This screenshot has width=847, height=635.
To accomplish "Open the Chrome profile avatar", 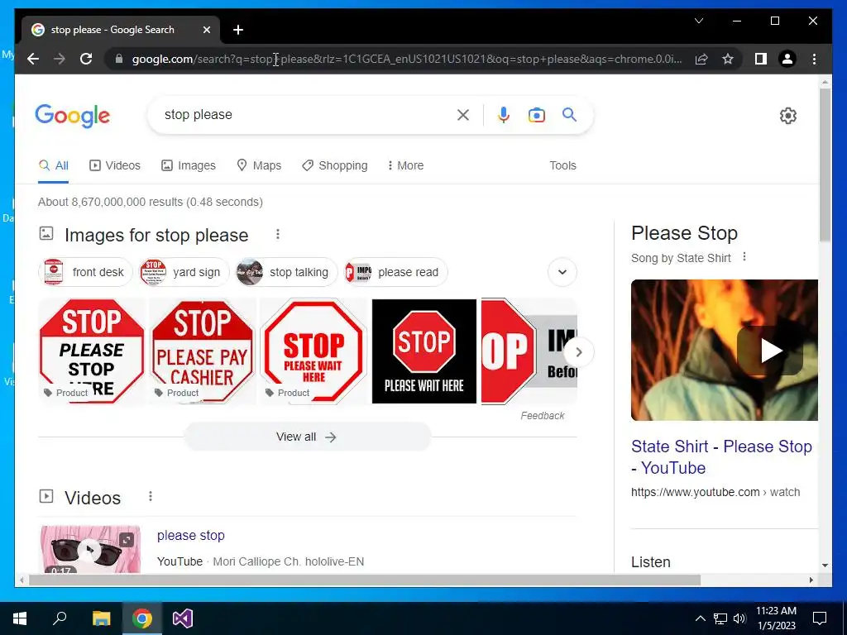I will (x=787, y=59).
